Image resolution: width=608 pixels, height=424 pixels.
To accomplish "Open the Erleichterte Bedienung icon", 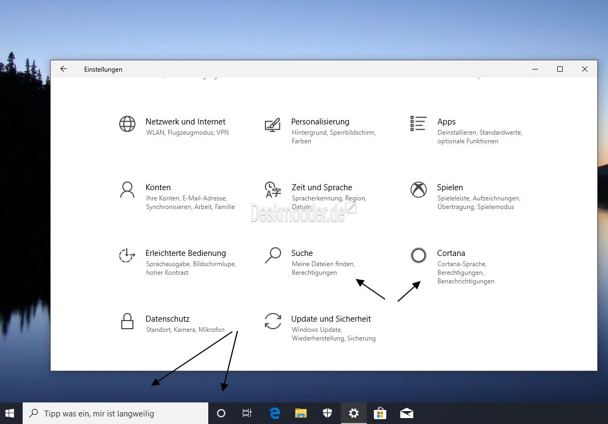I will (127, 255).
